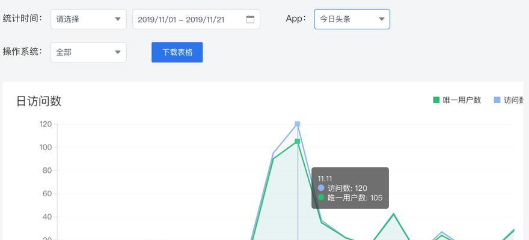Image resolution: width=529 pixels, height=240 pixels.
Task: Toggle the 唯一用户数 series via legend label
Action: pos(462,100)
